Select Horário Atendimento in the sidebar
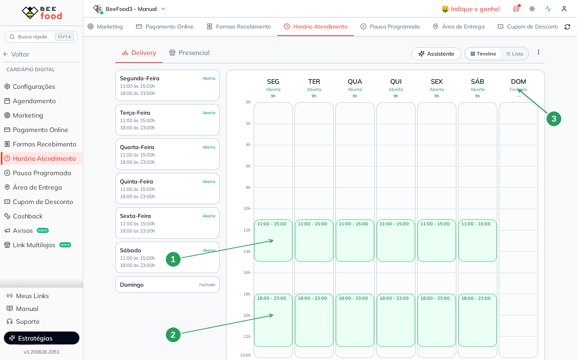 tap(42, 158)
